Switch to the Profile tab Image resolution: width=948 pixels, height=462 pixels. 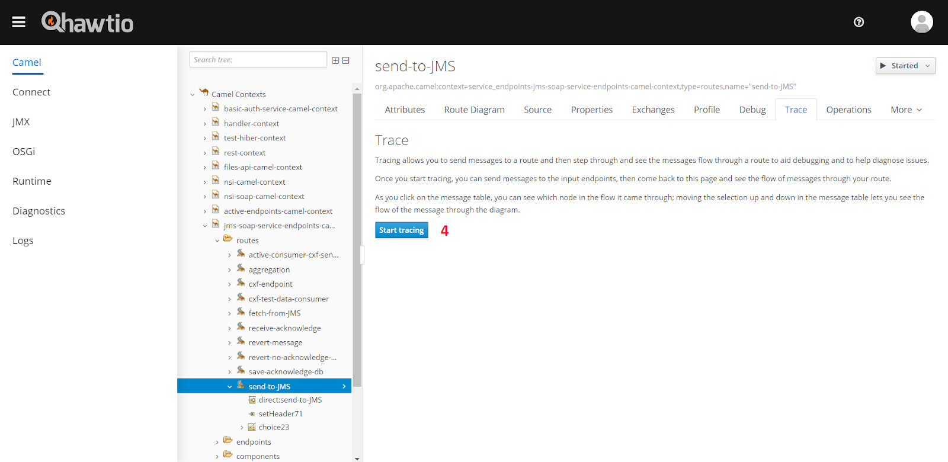(707, 110)
